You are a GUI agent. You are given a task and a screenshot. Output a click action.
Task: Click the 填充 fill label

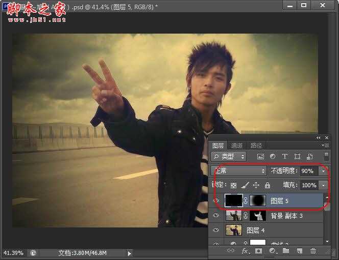[x=290, y=185]
